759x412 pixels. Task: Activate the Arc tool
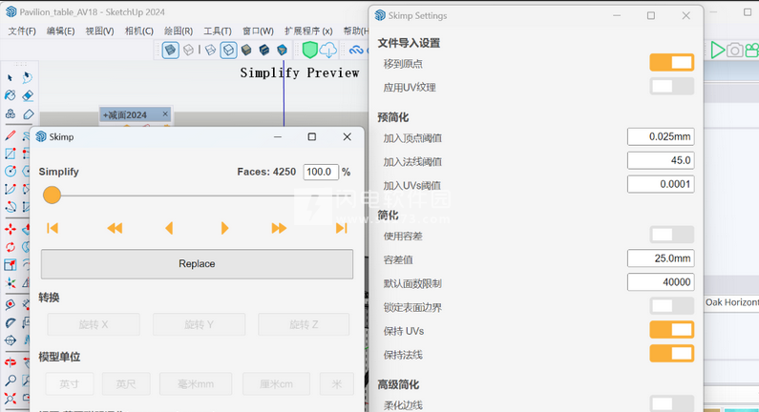coord(11,189)
